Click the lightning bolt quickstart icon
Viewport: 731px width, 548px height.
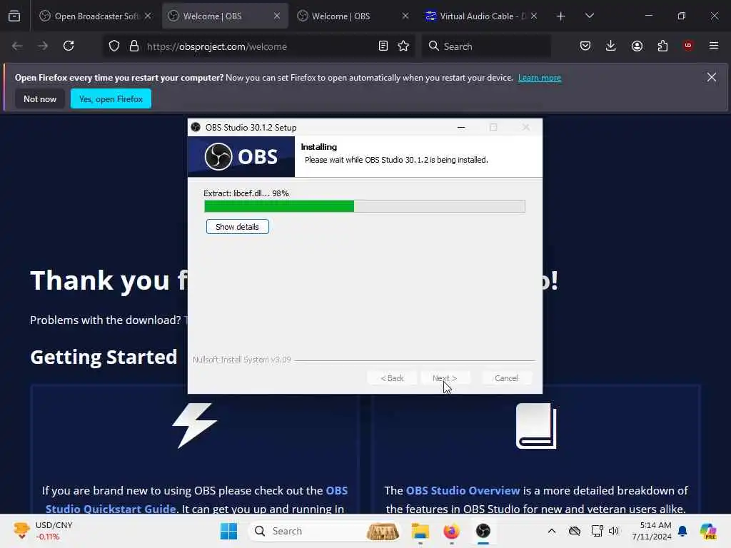pos(195,426)
